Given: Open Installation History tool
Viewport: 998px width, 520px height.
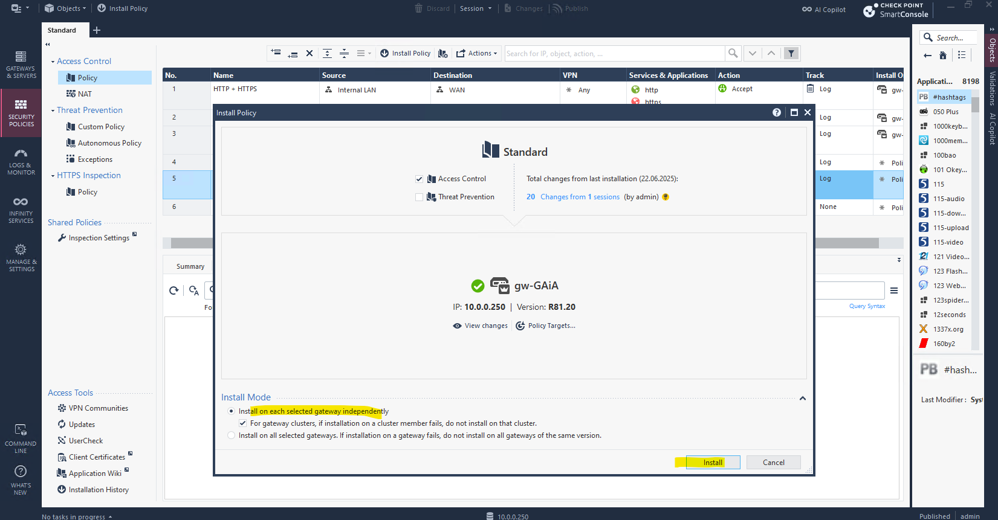Looking at the screenshot, I should tap(93, 490).
